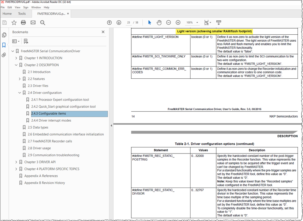Open Attachments paperclip panel icon
Viewport: 303px width, 221px height.
4,55
